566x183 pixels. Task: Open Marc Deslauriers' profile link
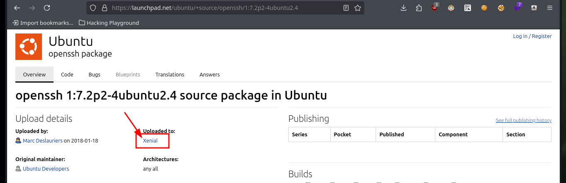pos(43,140)
